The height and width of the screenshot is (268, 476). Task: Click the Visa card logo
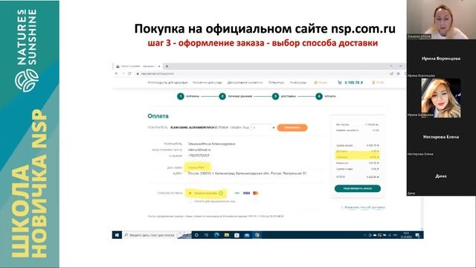pos(246,194)
